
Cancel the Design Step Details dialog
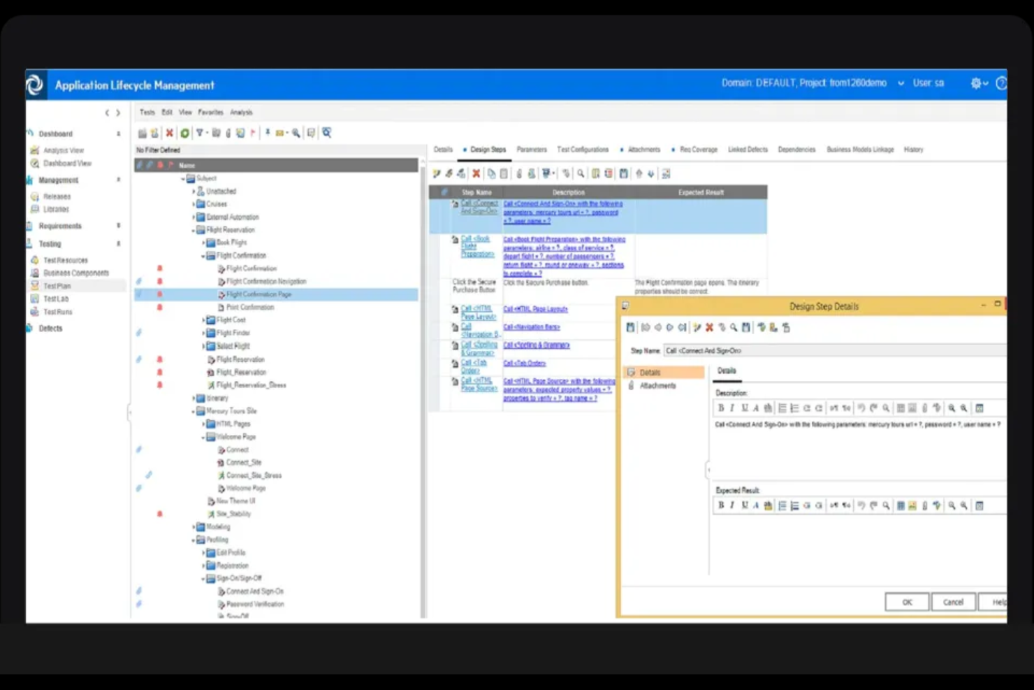pos(953,601)
